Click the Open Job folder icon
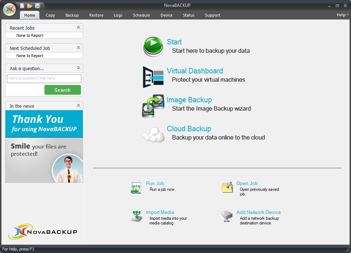This screenshot has width=351, height=253. pos(227,187)
